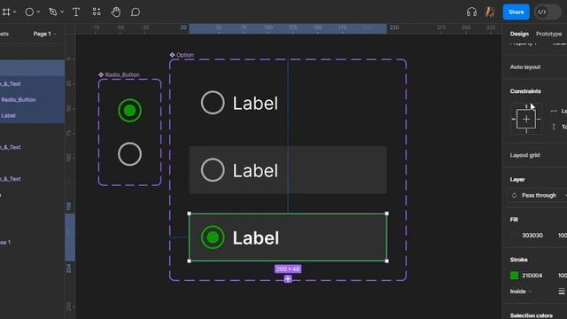
Task: Click the hover variant radio circle
Action: (x=213, y=170)
